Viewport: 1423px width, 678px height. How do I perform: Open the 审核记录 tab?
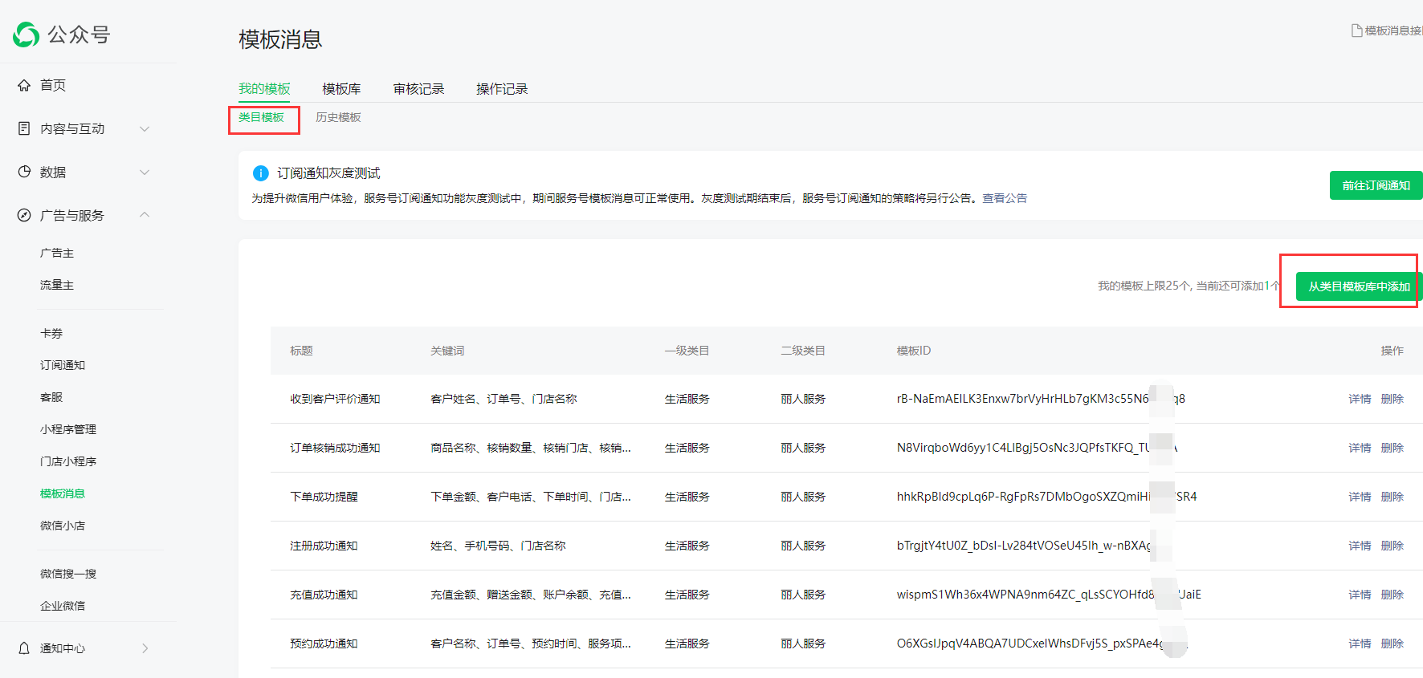[x=418, y=89]
